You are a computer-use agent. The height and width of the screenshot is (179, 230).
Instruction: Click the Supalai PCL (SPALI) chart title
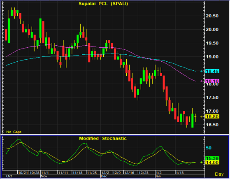(x=103, y=4)
